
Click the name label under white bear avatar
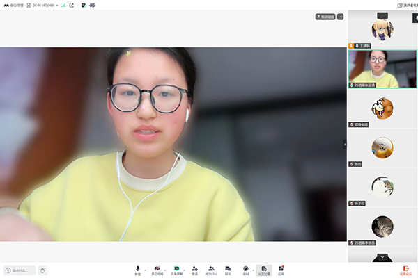[x=357, y=204]
